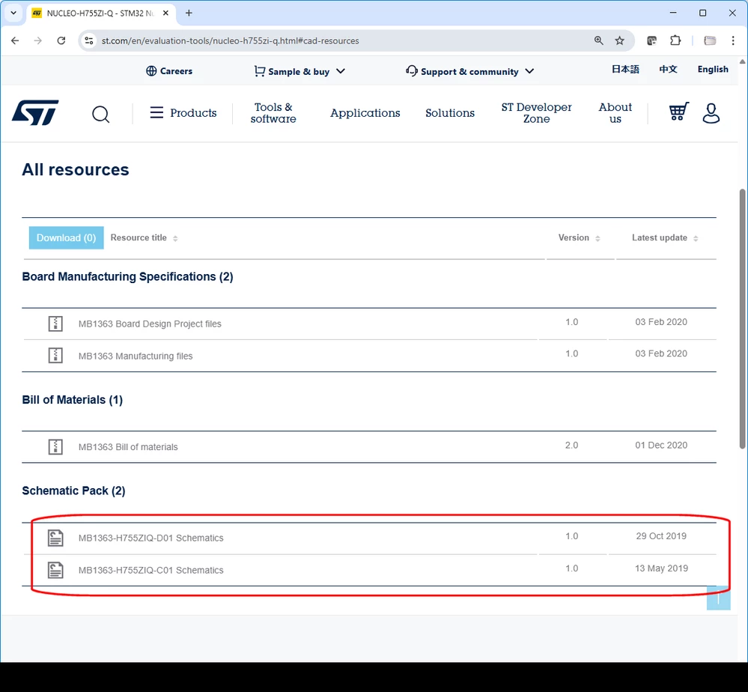Expand the Support & community dropdown
748x692 pixels.
[470, 71]
